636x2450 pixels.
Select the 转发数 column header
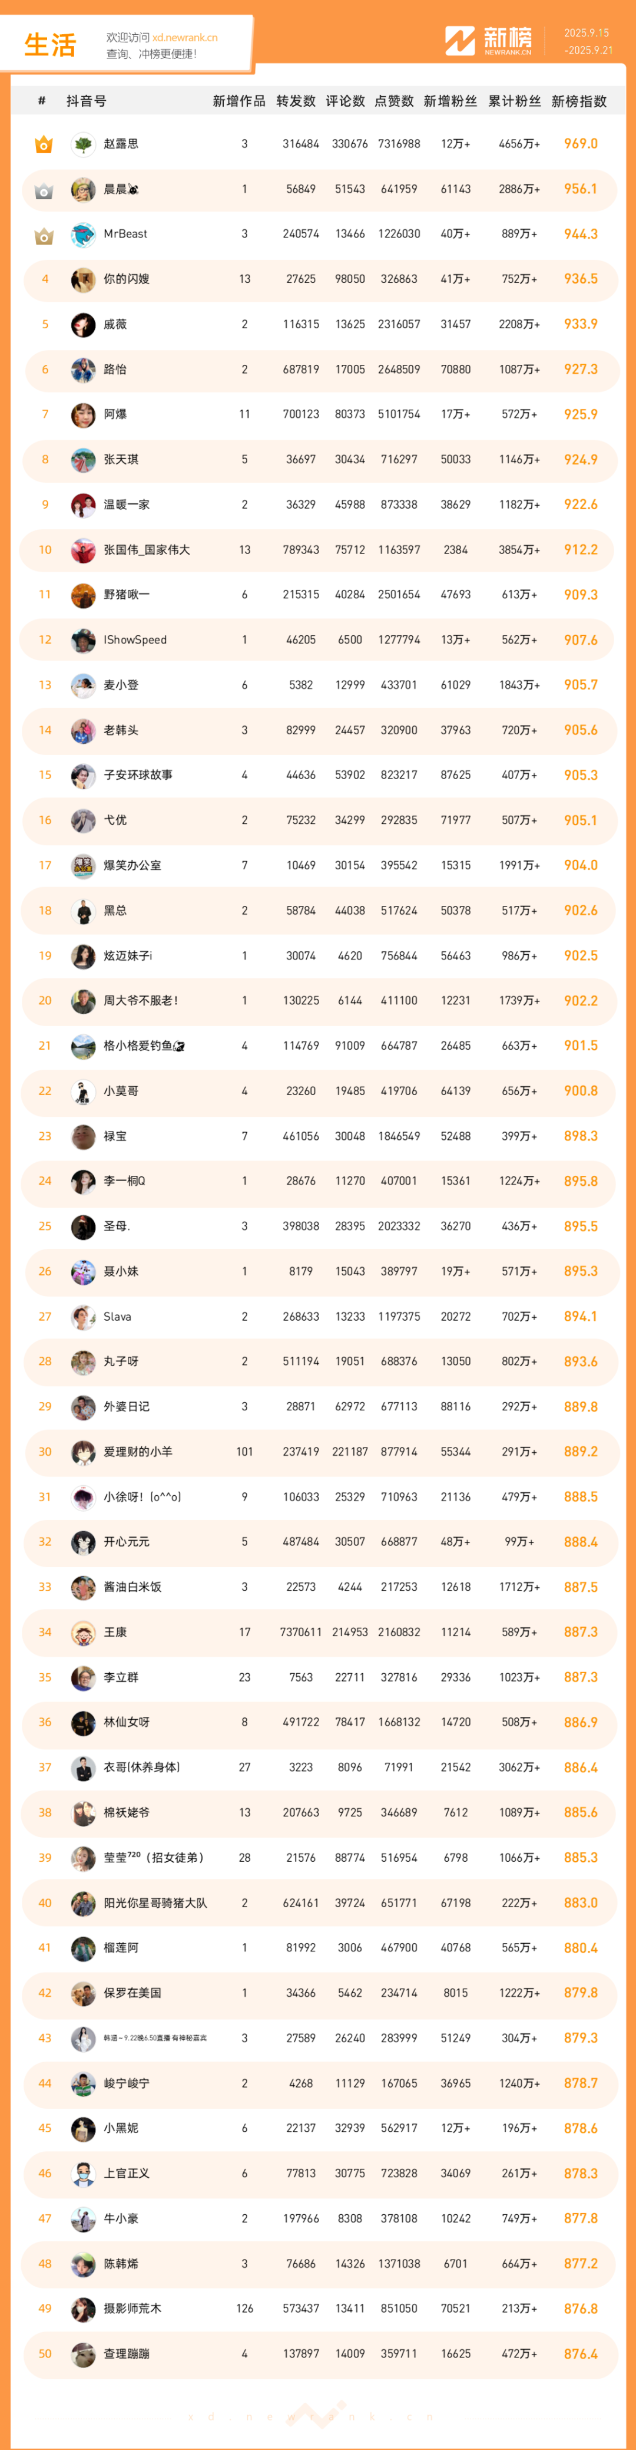[296, 101]
